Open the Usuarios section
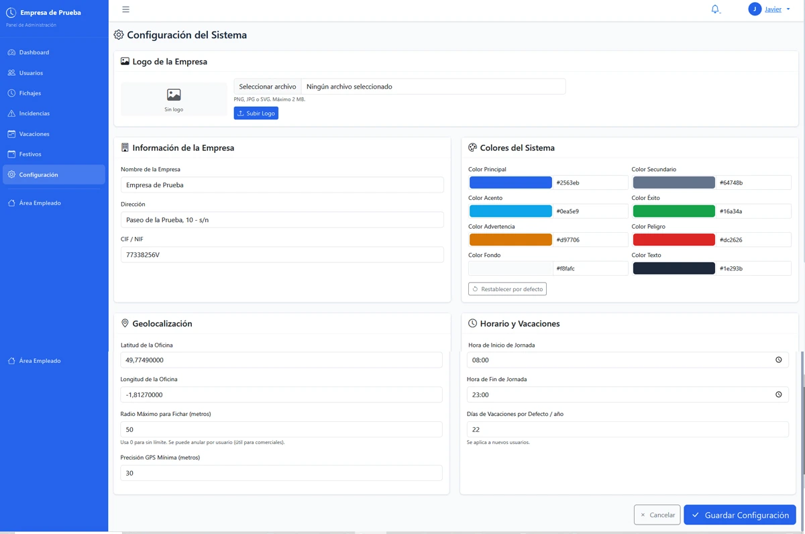805x534 pixels. [x=54, y=72]
